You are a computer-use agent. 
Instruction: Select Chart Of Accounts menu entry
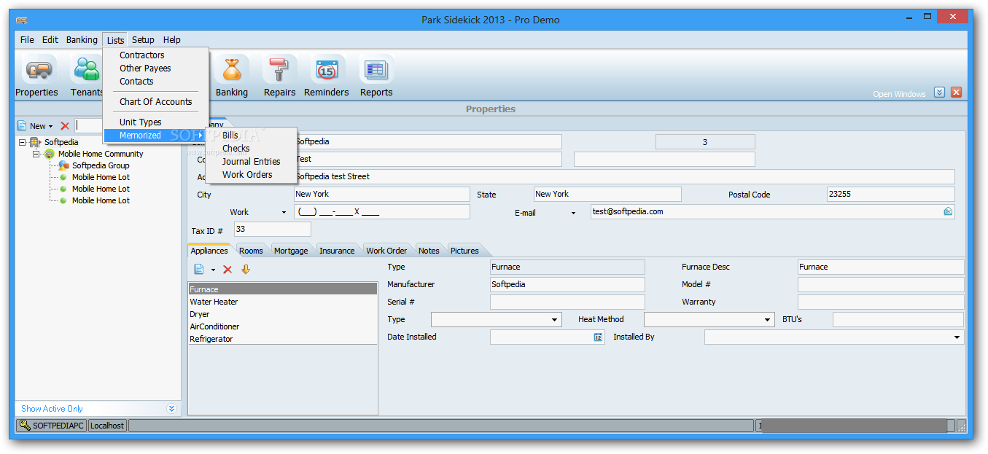pos(156,102)
